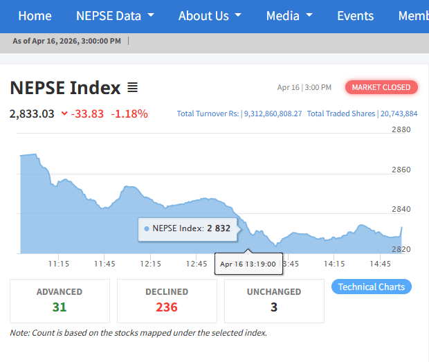
Task: Click the 12:15 time axis label
Action: (150, 264)
